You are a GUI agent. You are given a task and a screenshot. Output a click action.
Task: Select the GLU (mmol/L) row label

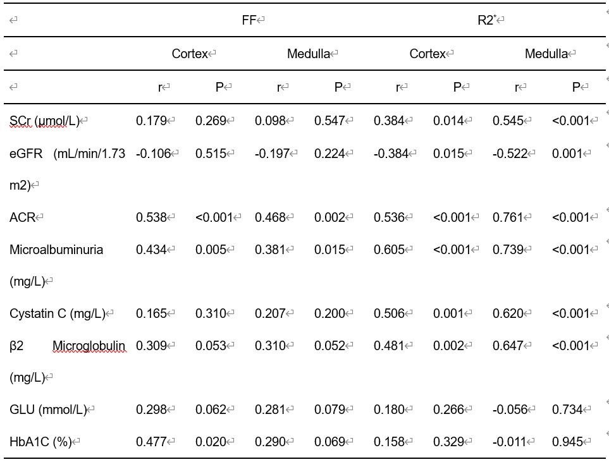(x=47, y=410)
